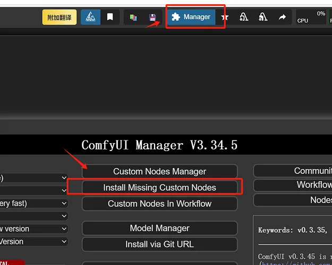Open the Manager puzzle-piece button
Screen dimensions: 332x265
point(191,17)
